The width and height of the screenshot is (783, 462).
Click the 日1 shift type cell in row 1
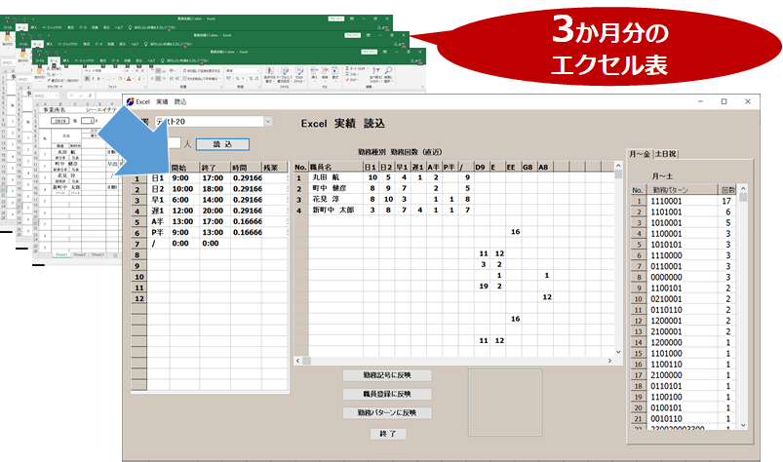[158, 178]
